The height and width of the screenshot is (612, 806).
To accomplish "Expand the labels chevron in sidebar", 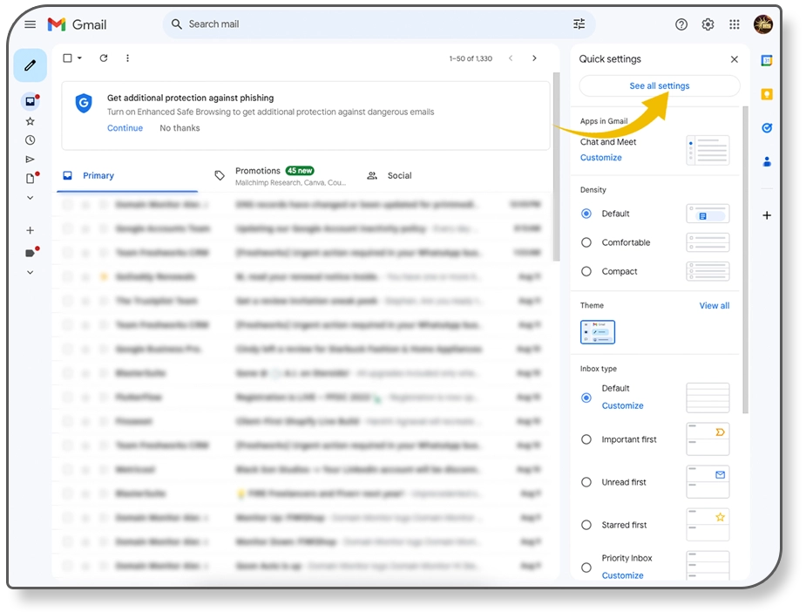I will 30,272.
